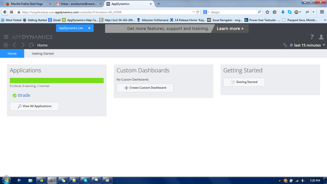Open the ttrade application link

click(x=24, y=95)
